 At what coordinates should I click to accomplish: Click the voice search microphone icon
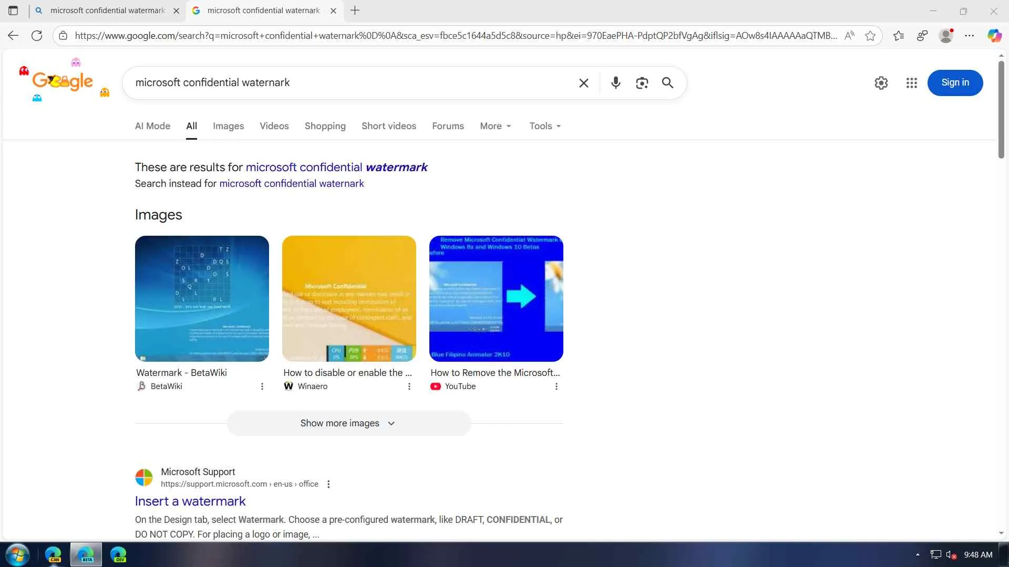click(615, 83)
